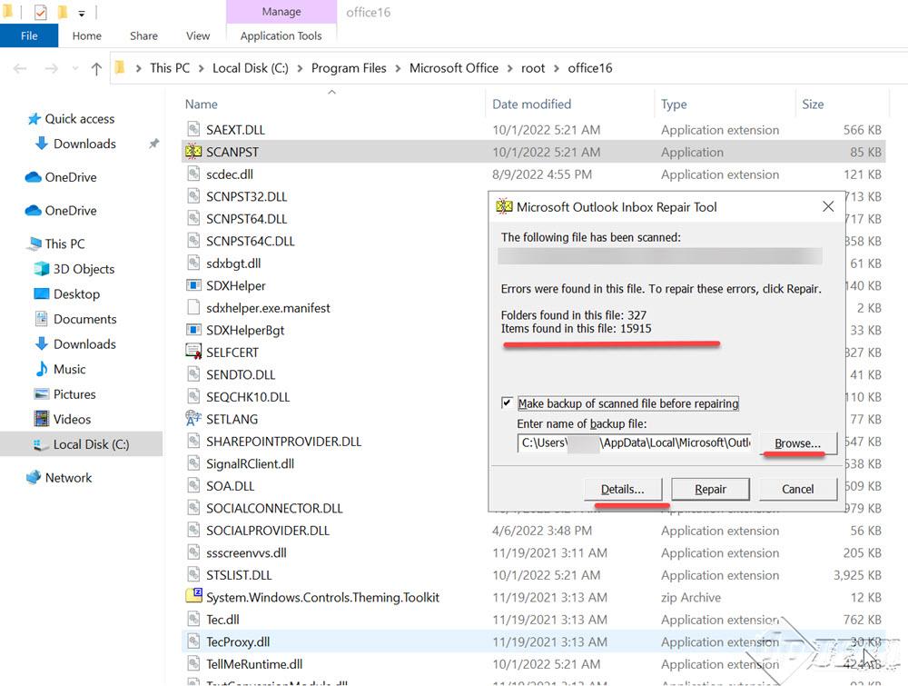Image resolution: width=908 pixels, height=686 pixels.
Task: Select the second OneDrive entry in sidebar
Action: [x=71, y=210]
